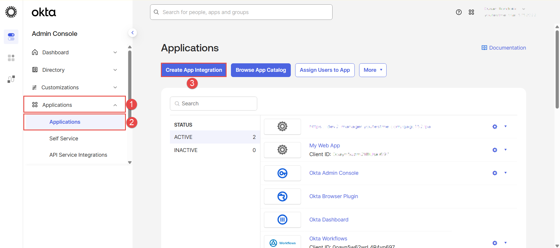This screenshot has height=248, width=560.
Task: Filter applications by ACTIVE status
Action: coord(215,137)
